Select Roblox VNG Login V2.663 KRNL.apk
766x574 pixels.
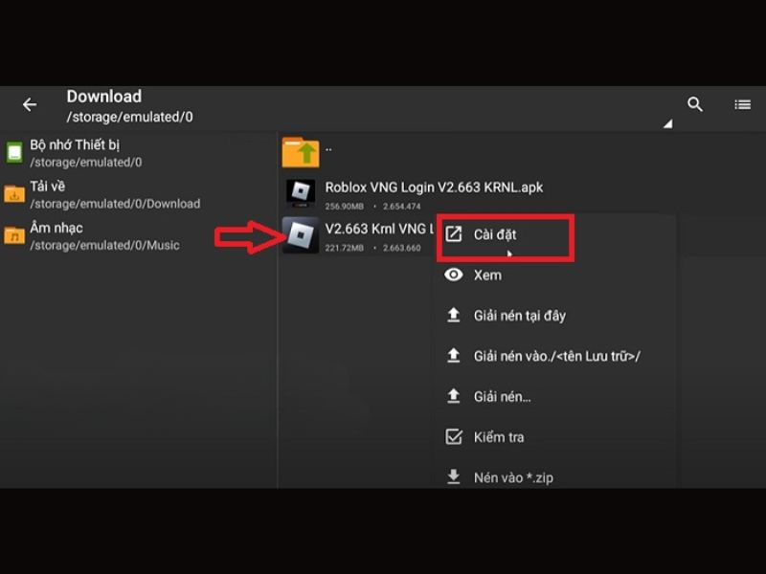coord(434,188)
